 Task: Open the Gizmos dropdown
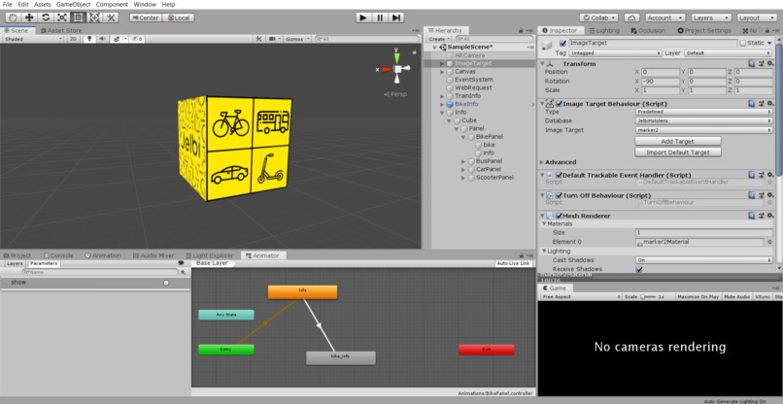[x=297, y=39]
